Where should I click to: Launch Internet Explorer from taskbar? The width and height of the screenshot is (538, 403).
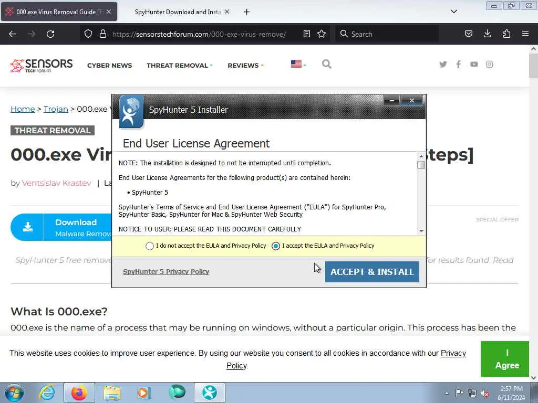point(46,393)
